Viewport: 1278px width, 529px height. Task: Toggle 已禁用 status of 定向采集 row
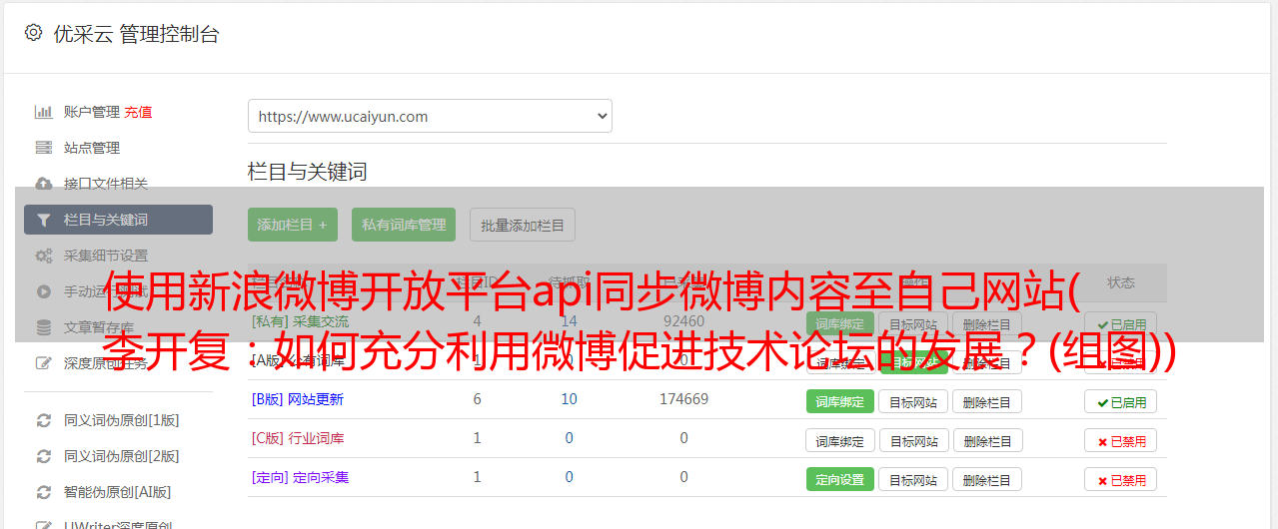click(x=1121, y=479)
